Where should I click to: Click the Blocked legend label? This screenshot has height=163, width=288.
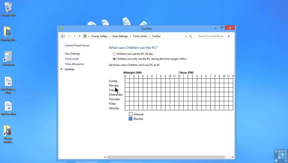[138, 119]
